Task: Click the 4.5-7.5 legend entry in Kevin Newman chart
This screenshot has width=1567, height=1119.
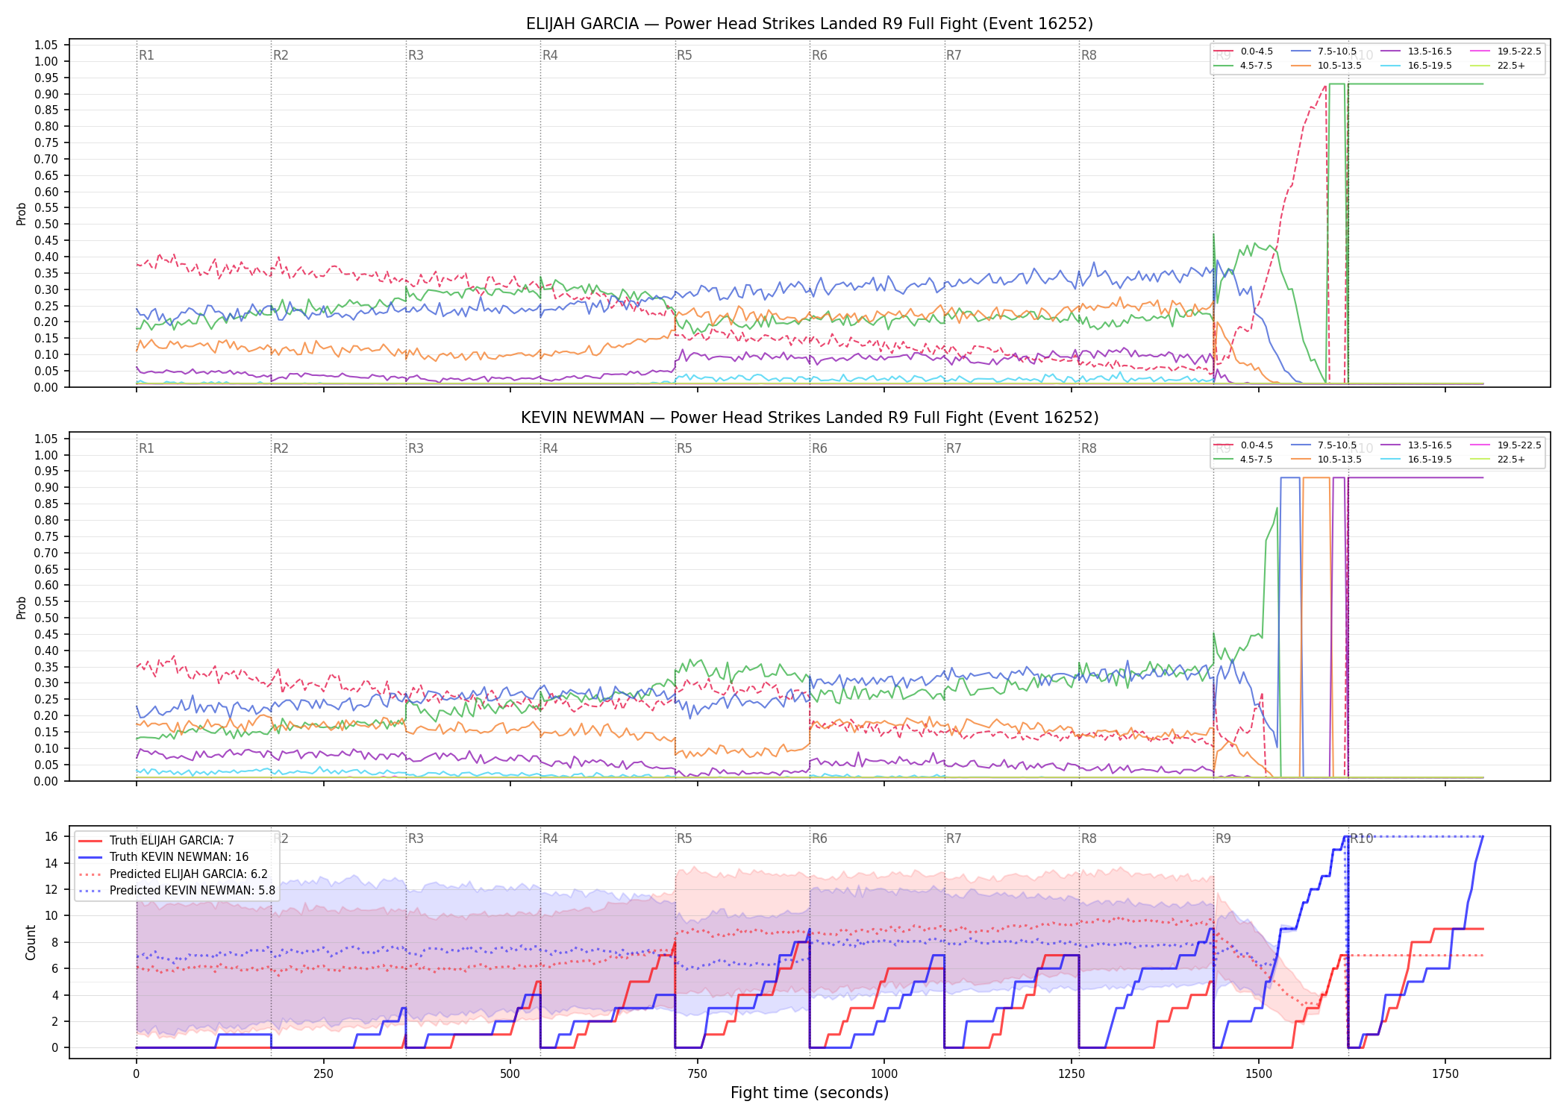Action: pyautogui.click(x=1244, y=460)
